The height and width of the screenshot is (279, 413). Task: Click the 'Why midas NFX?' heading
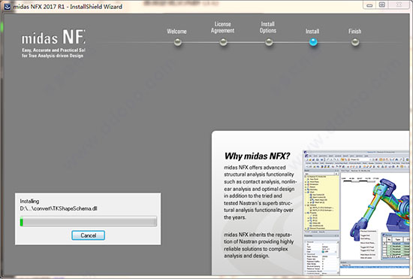[257, 156]
